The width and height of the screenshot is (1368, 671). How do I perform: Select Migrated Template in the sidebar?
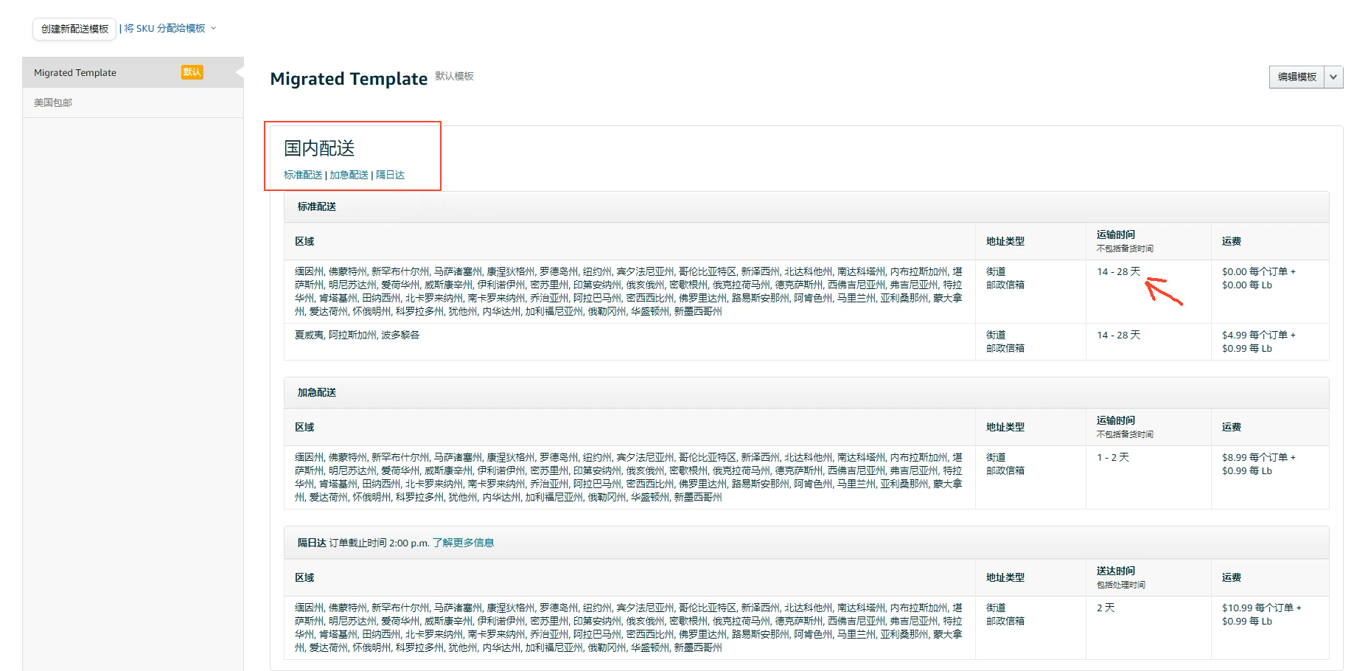(133, 72)
